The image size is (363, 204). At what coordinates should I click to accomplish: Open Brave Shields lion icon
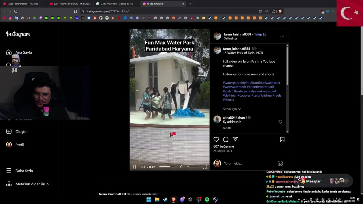pyautogui.click(x=280, y=11)
